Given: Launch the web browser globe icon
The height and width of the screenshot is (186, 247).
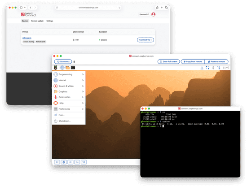Looking at the screenshot, I should pyautogui.click(x=62, y=67).
